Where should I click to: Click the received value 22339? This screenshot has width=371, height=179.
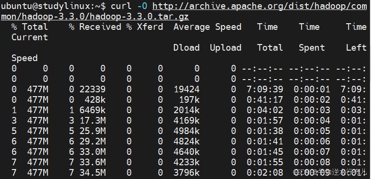[x=92, y=89]
